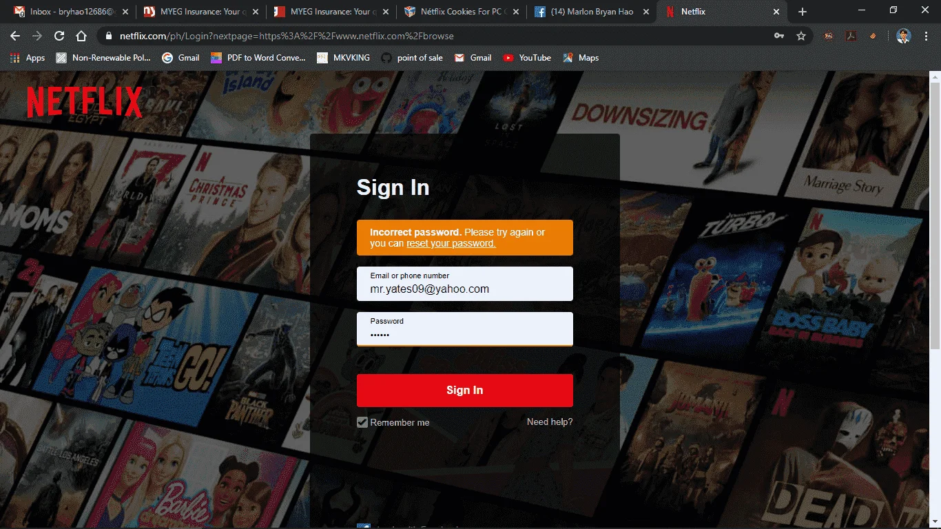Click the Netflix logo
This screenshot has width=941, height=529.
point(85,102)
